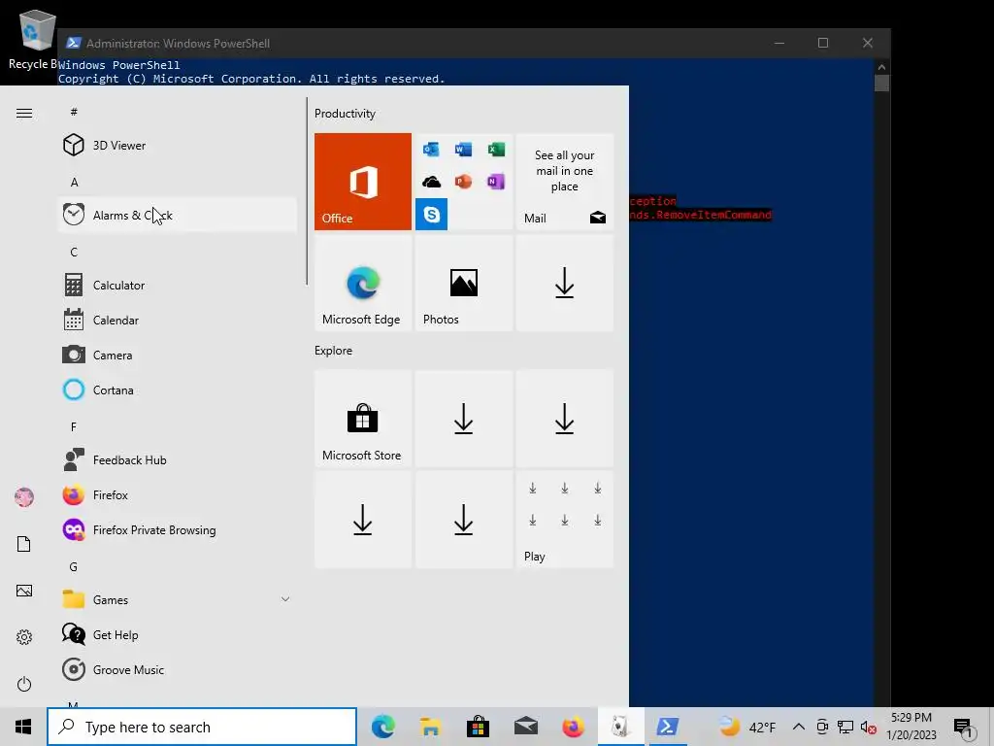
Task: Open Settings gear in Start sidebar
Action: 24,637
